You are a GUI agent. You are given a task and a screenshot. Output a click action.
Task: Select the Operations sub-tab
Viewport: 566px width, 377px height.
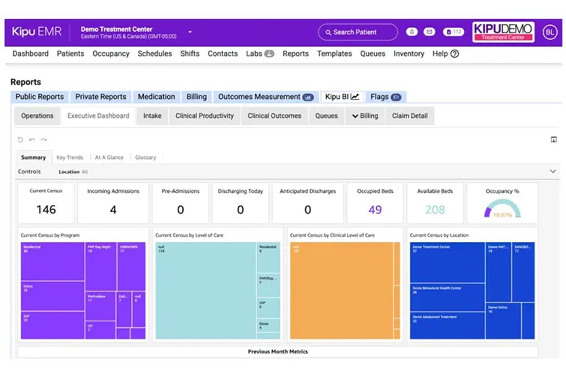(x=37, y=116)
